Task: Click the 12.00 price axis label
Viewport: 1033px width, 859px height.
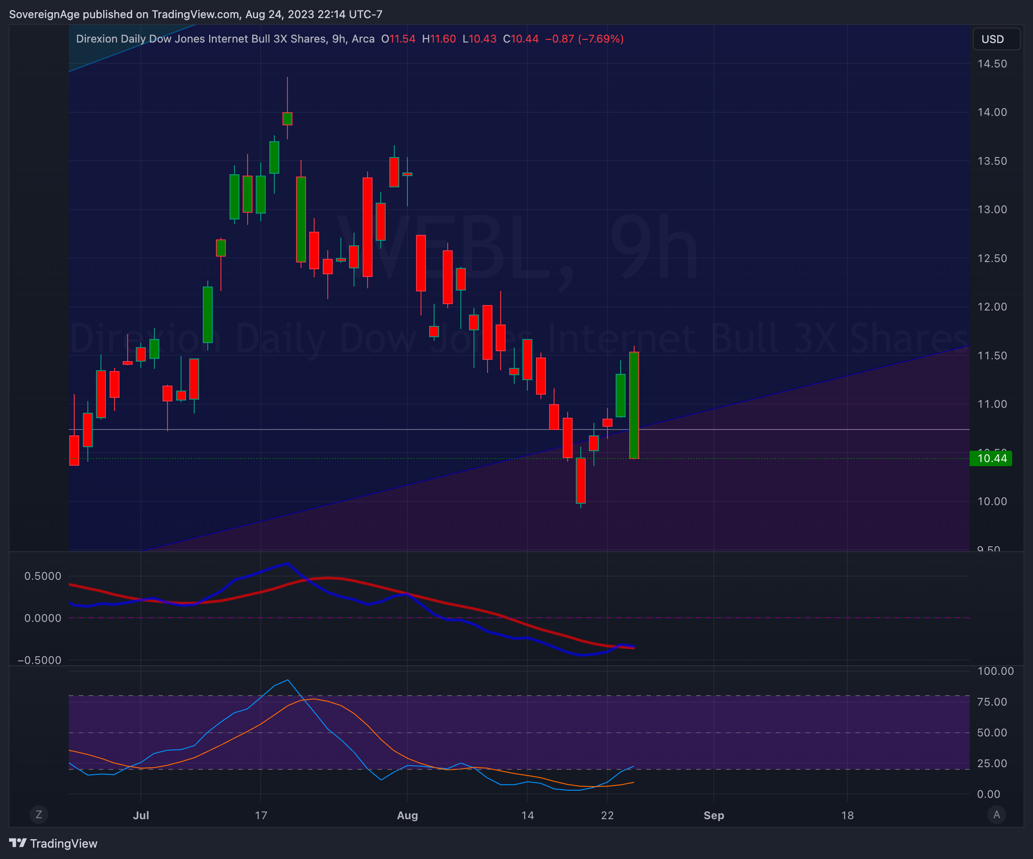Action: click(x=992, y=307)
